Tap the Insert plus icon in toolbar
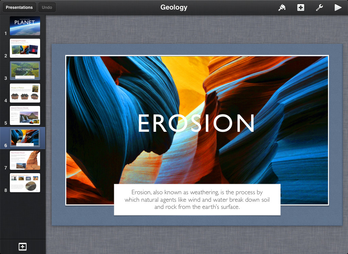The height and width of the screenshot is (254, 348). [301, 7]
